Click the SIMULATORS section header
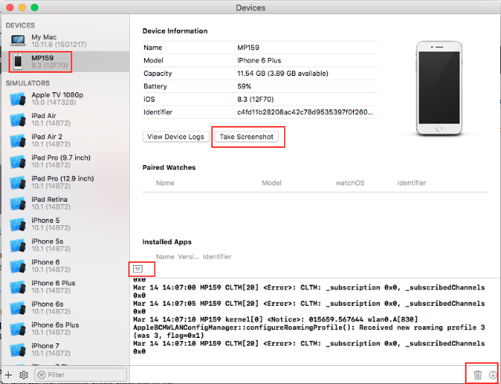Viewport: 501px width, 384px height. (x=28, y=83)
